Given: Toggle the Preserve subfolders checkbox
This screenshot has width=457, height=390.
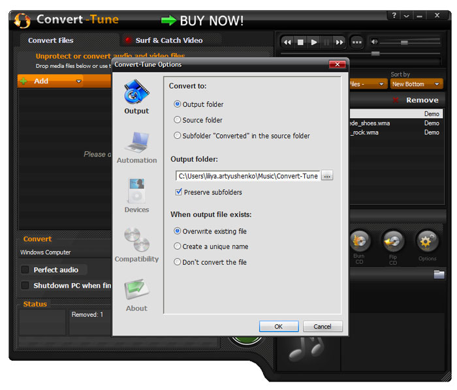Looking at the screenshot, I should [x=179, y=192].
